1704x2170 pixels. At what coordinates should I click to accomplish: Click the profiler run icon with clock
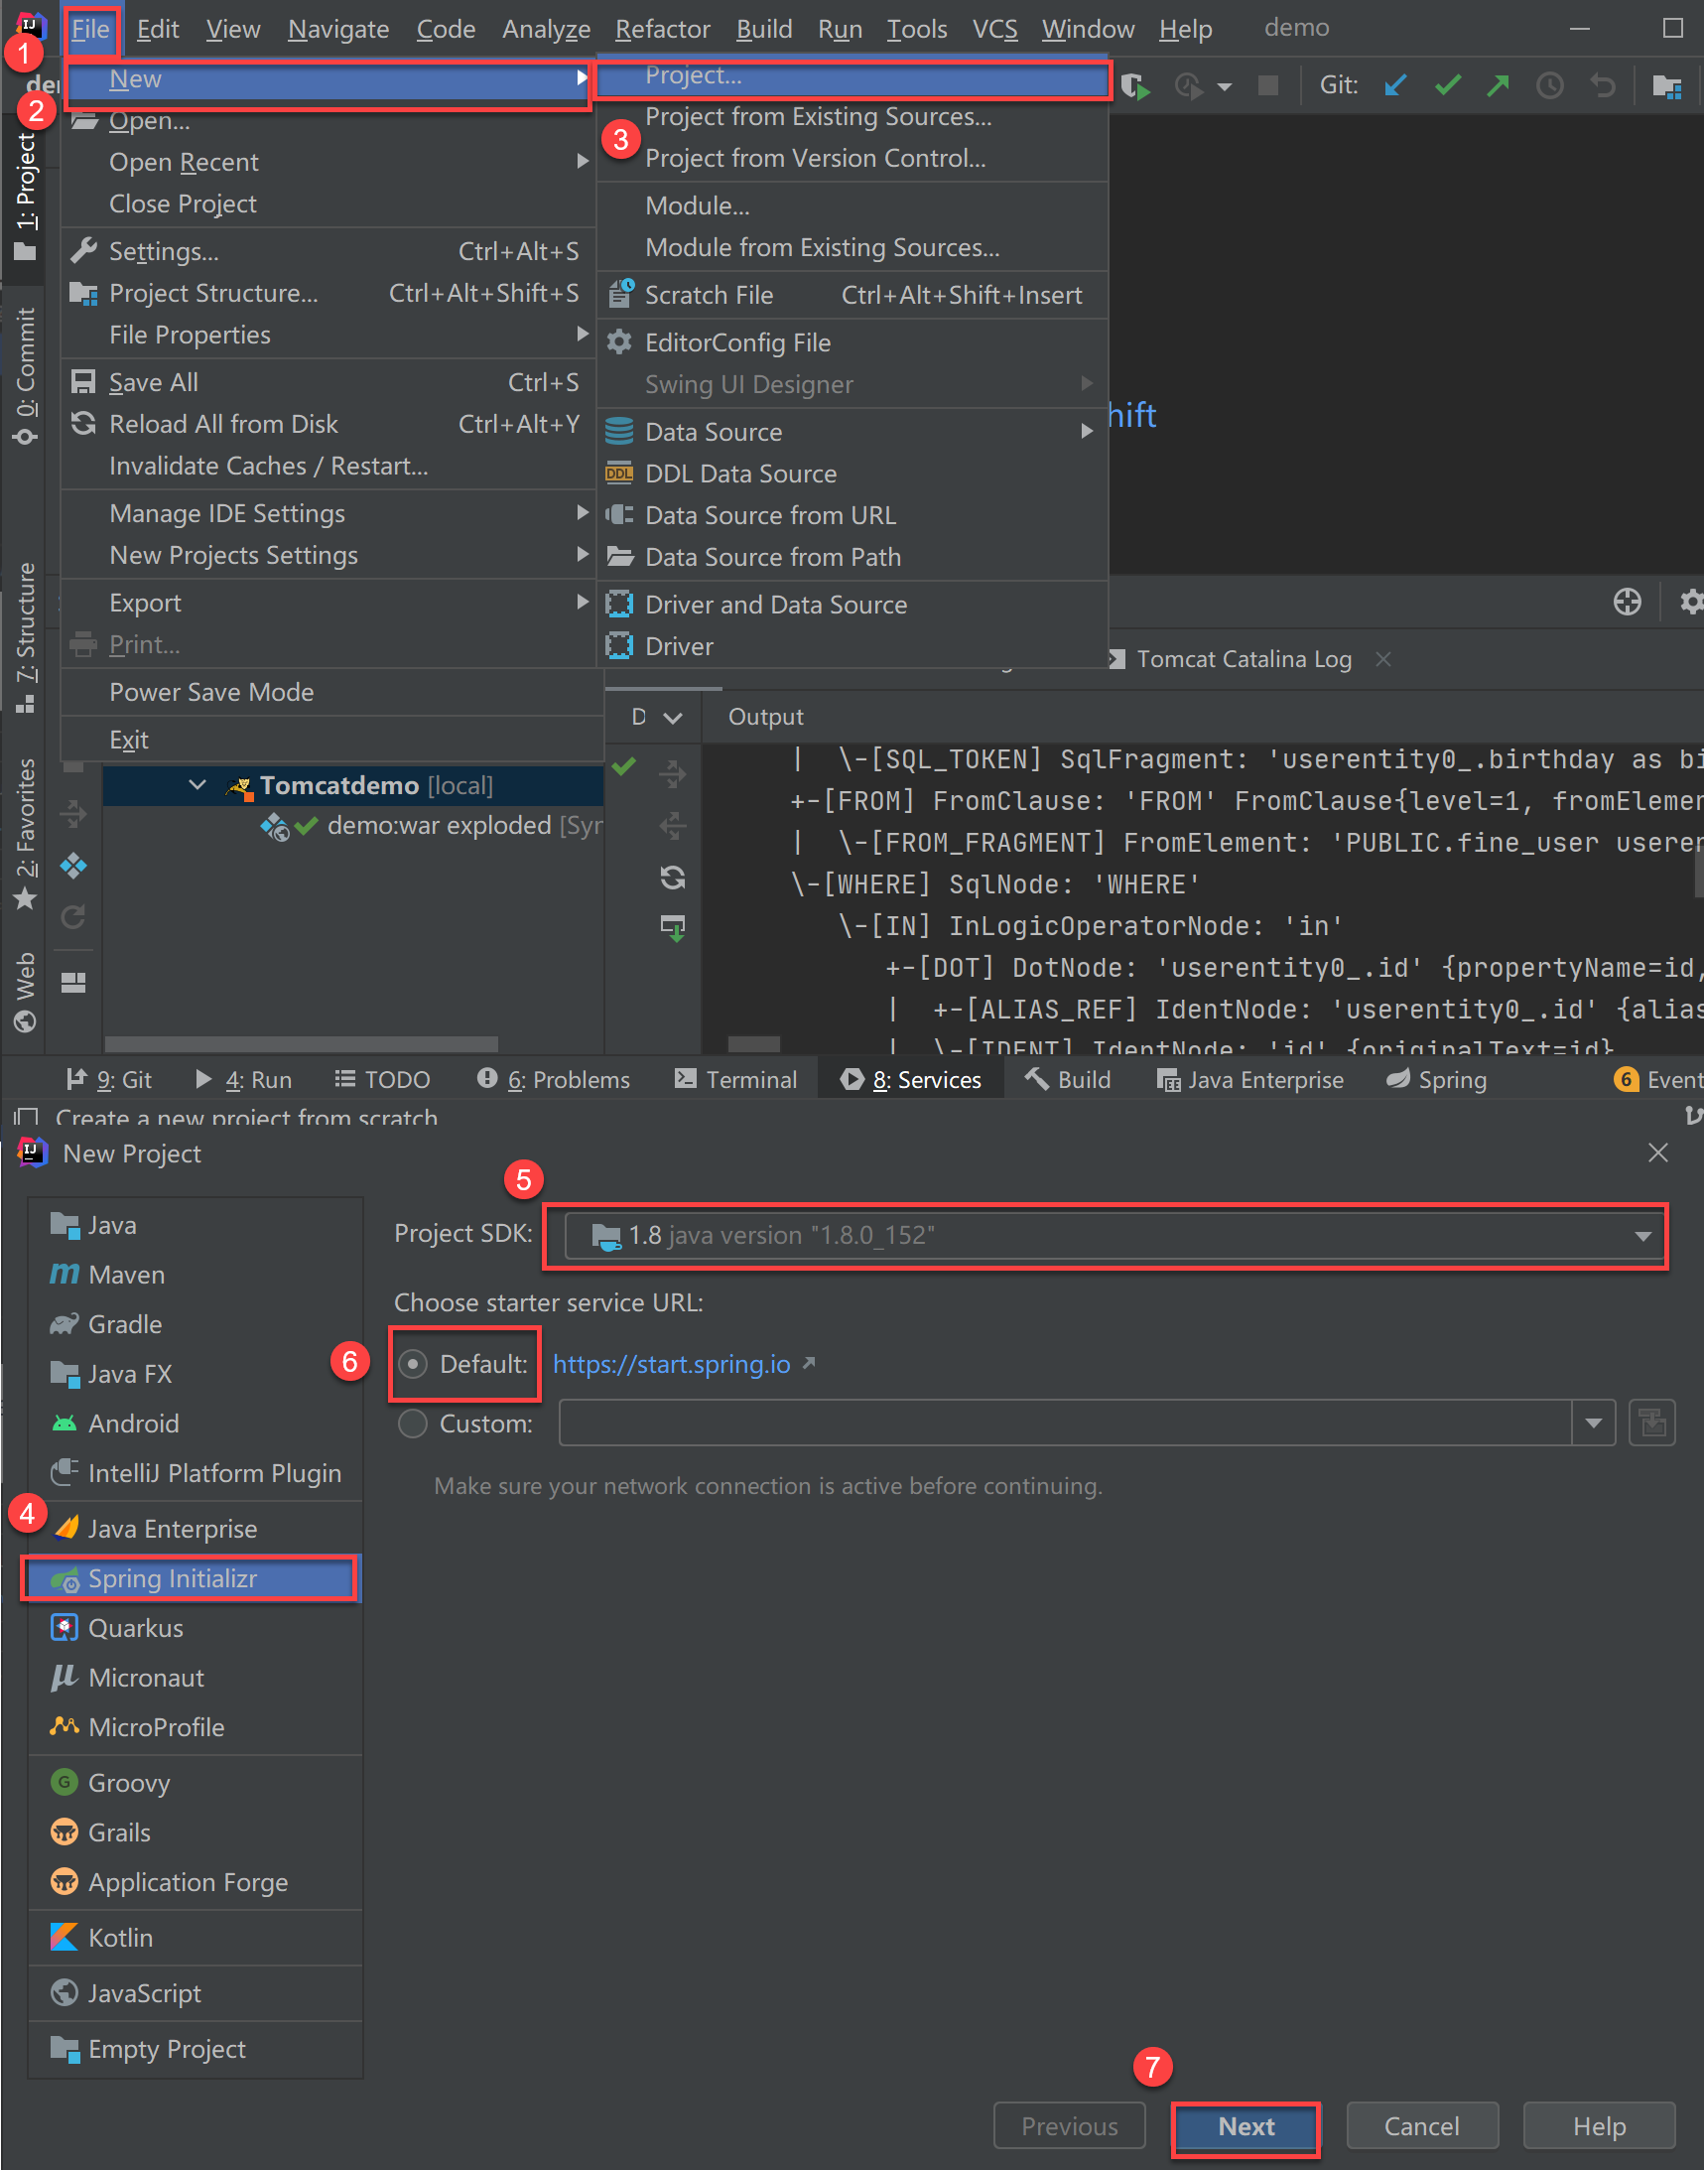click(1188, 86)
